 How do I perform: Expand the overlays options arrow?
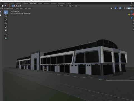point(122,8)
